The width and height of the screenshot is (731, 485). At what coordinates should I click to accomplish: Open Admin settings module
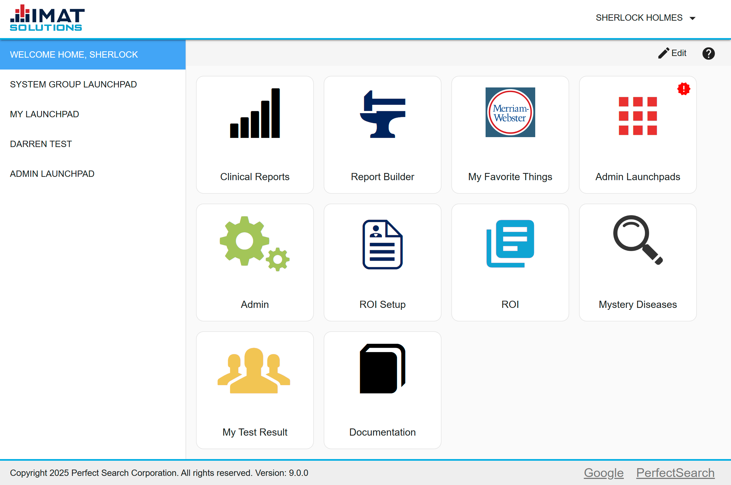255,262
